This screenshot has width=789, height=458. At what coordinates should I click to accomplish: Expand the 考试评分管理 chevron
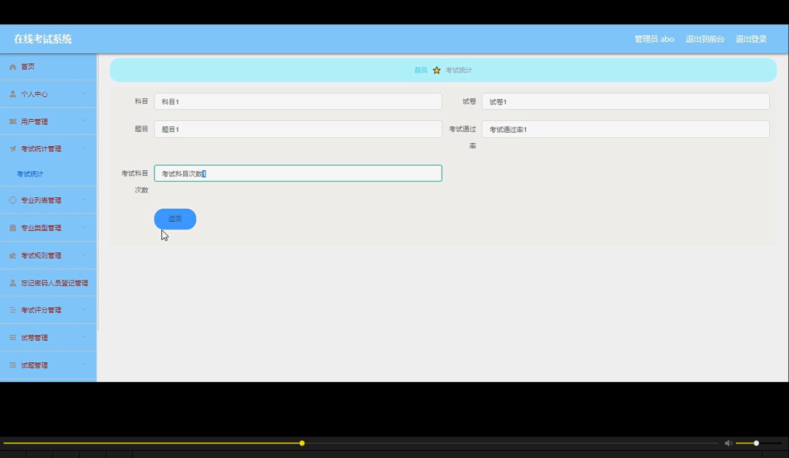click(84, 310)
